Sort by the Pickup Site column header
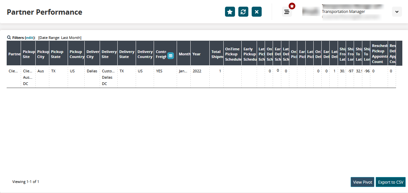This screenshot has height=193, width=408. coord(28,53)
